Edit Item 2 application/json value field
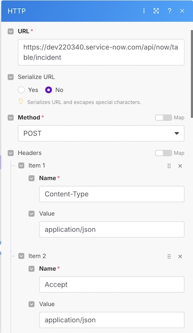 (x=112, y=320)
